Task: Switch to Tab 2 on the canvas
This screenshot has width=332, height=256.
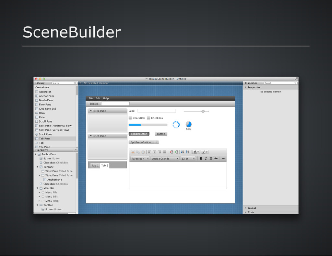Action: click(105, 165)
